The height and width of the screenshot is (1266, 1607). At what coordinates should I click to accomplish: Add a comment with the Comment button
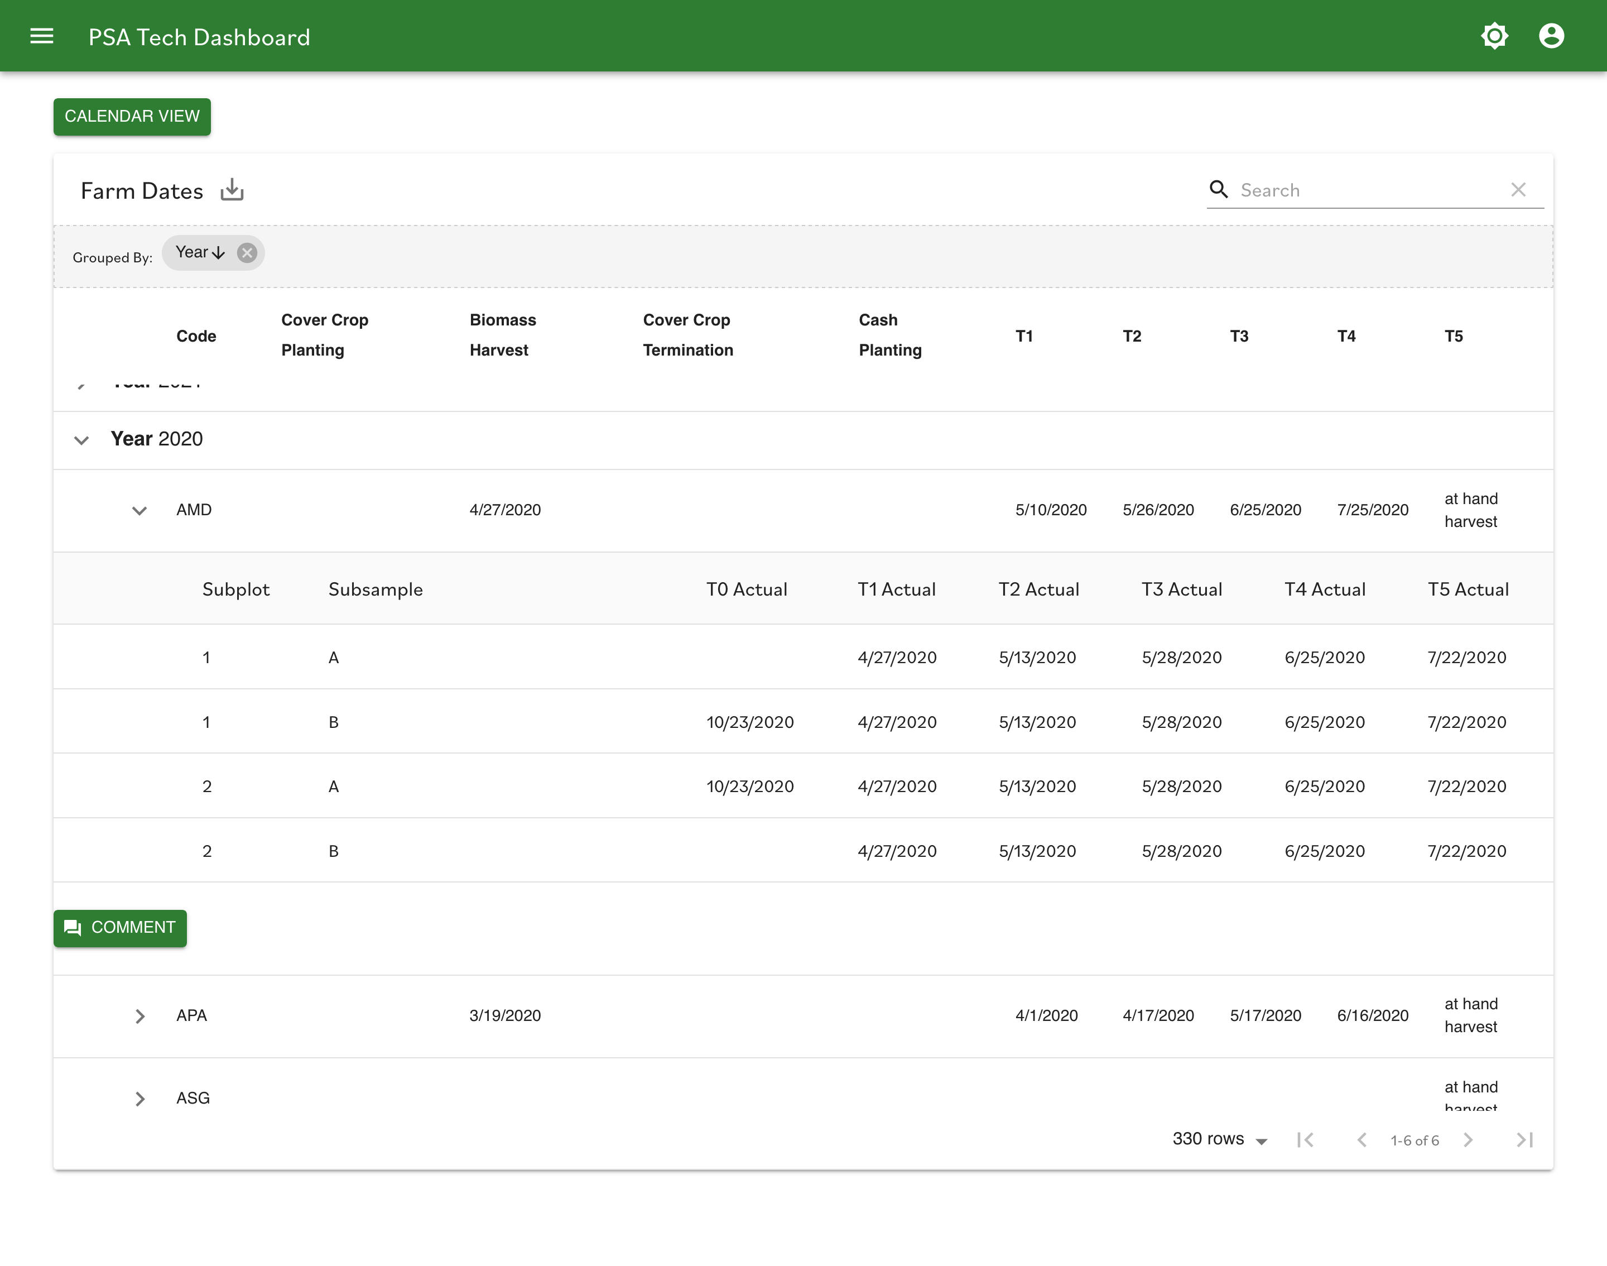click(119, 928)
